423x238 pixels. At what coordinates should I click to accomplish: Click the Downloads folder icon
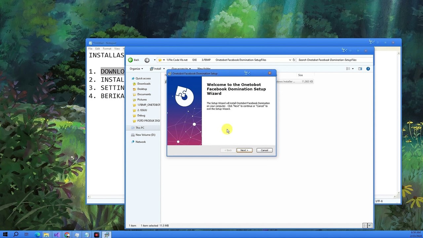coord(134,84)
